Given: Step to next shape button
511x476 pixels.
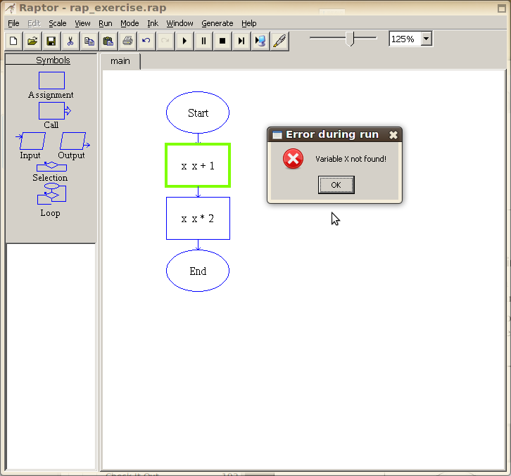Looking at the screenshot, I should pyautogui.click(x=241, y=41).
